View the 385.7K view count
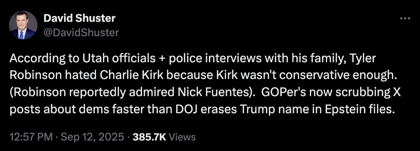This screenshot has height=151, width=420. coord(149,137)
